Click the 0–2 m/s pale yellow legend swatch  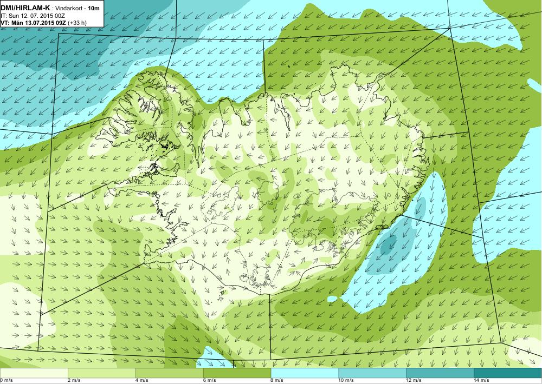point(34,373)
